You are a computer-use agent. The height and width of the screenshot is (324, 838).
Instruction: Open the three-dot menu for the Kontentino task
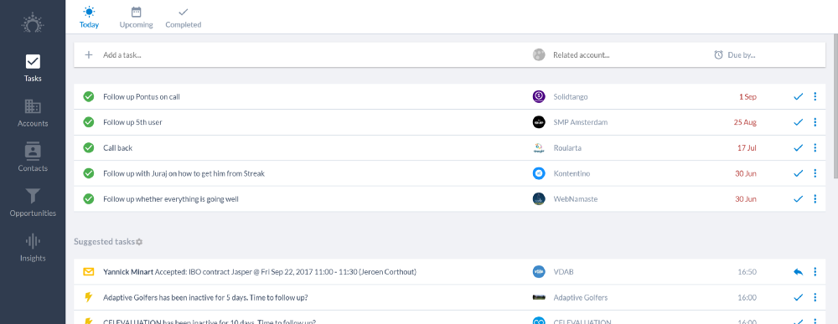click(815, 173)
